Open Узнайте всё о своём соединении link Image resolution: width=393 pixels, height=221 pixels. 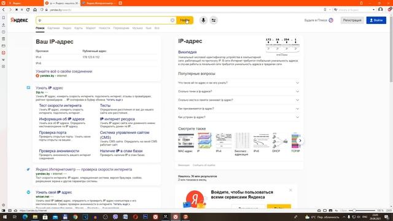[x=64, y=71]
